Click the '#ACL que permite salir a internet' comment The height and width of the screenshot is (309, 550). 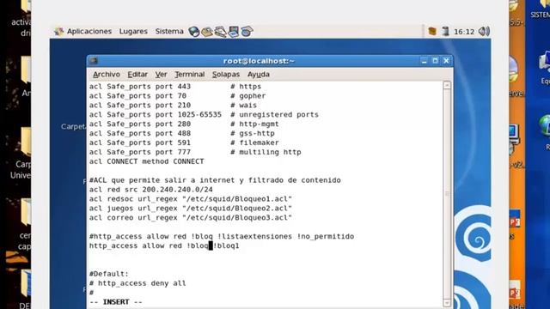click(215, 180)
